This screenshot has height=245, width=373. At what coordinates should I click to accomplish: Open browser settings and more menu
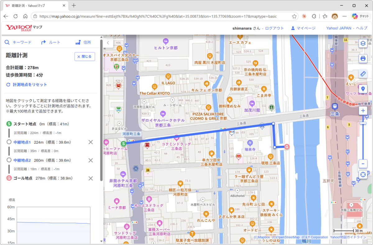344,16
